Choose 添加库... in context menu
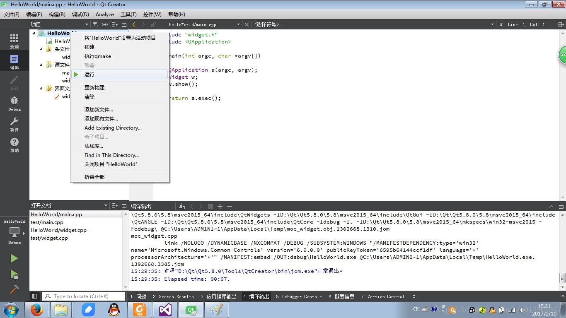Screen dimensions: 566x318 click(x=120, y=146)
